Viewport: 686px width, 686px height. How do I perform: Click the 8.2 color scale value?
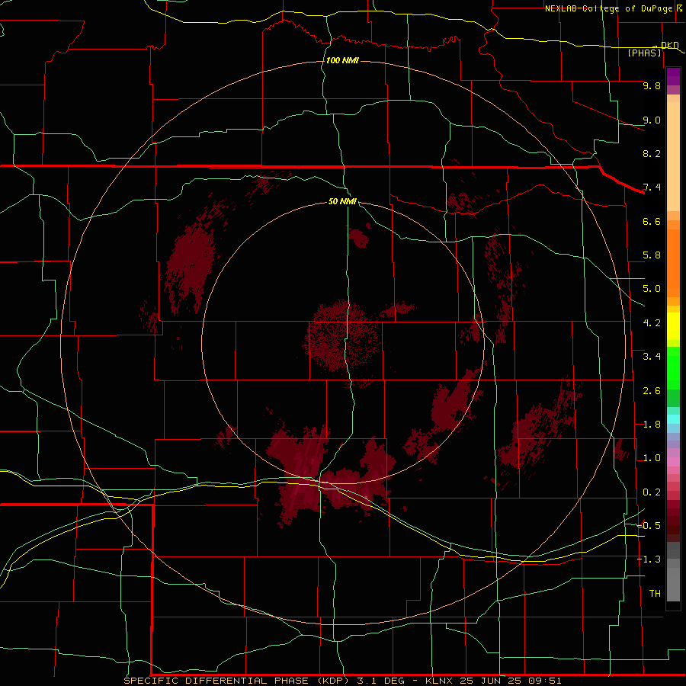(652, 153)
